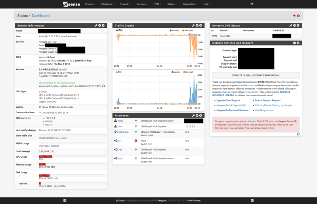Click Netgate Professional Services link

click(233, 111)
